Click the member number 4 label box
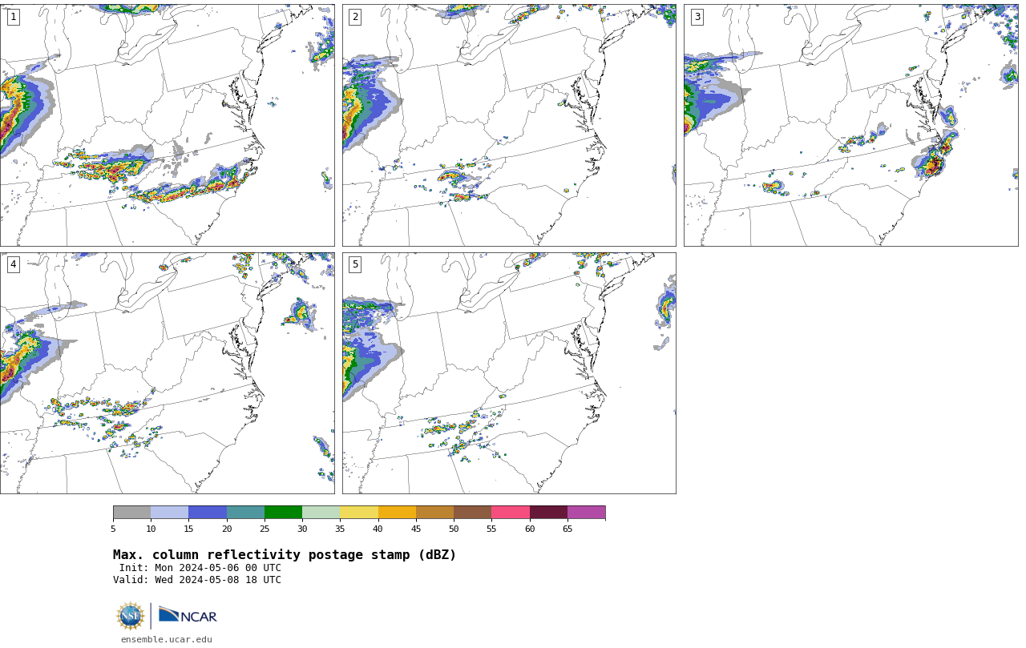 coord(13,264)
